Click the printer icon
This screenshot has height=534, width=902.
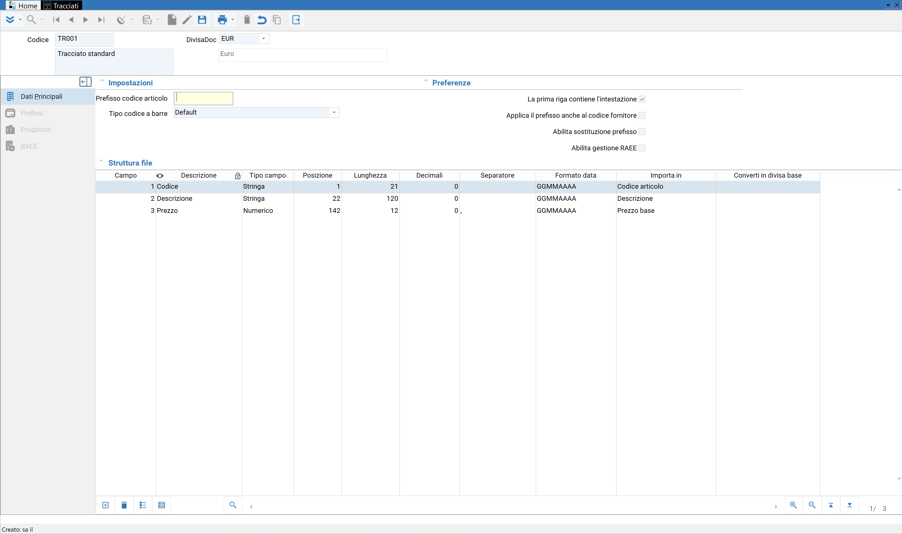pos(222,20)
